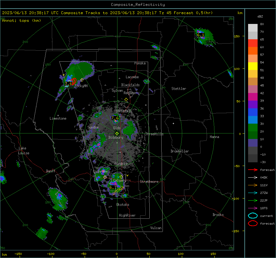Click the Lacombe city label

[x=132, y=77]
